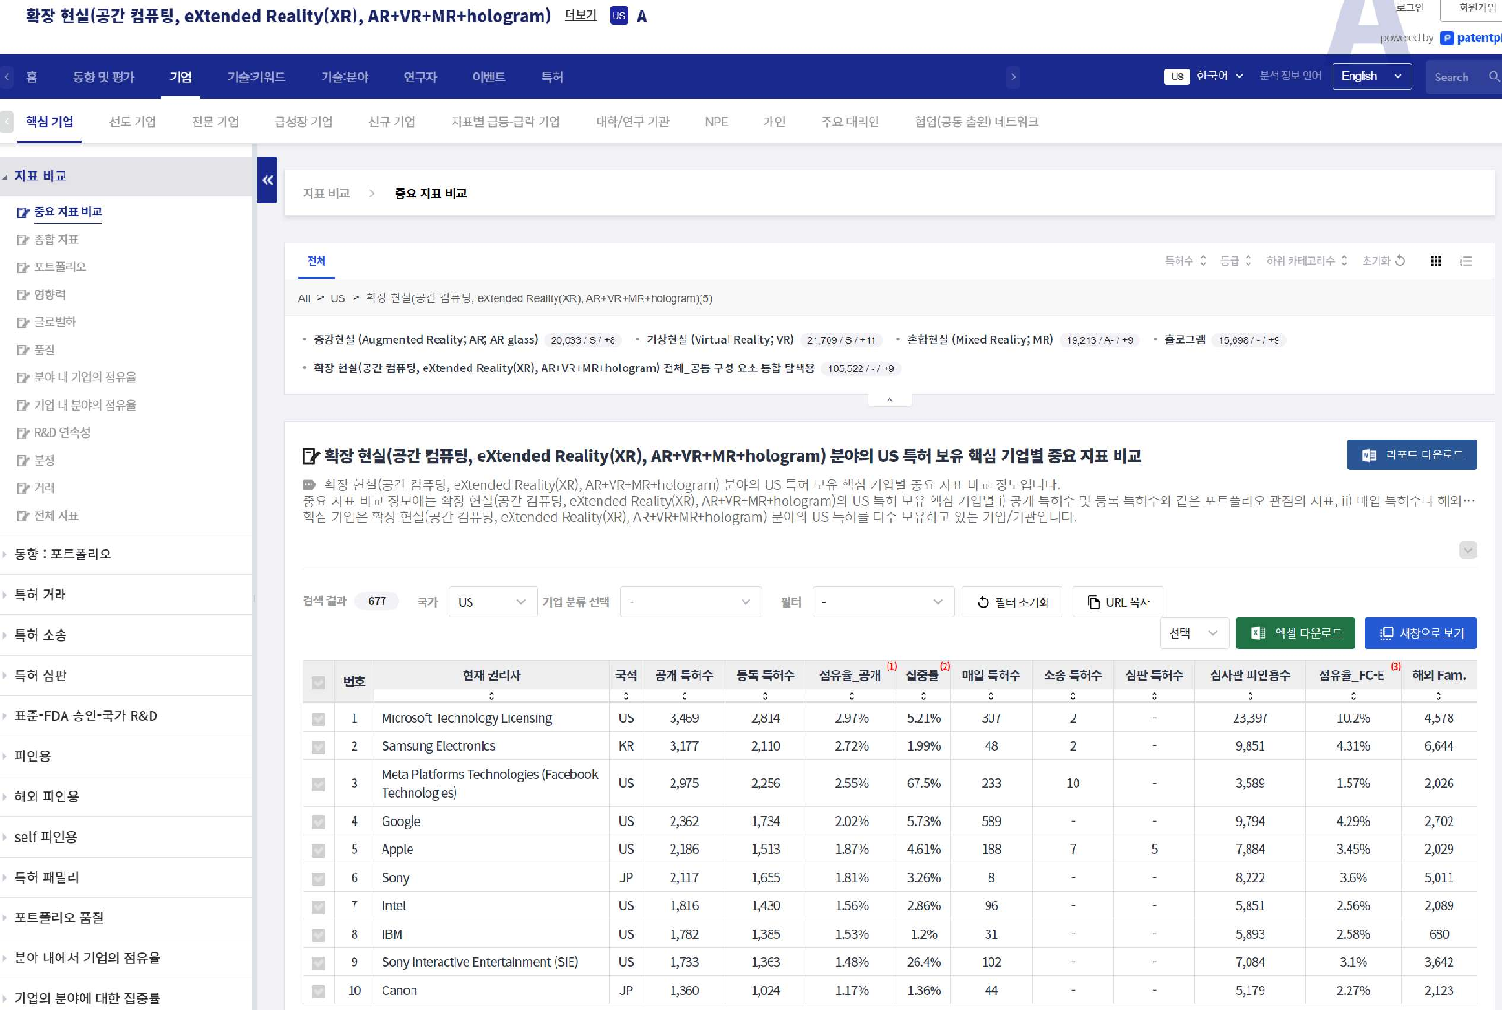The height and width of the screenshot is (1010, 1502).
Task: Open the 동향 및 평가 menu
Action: tap(104, 77)
